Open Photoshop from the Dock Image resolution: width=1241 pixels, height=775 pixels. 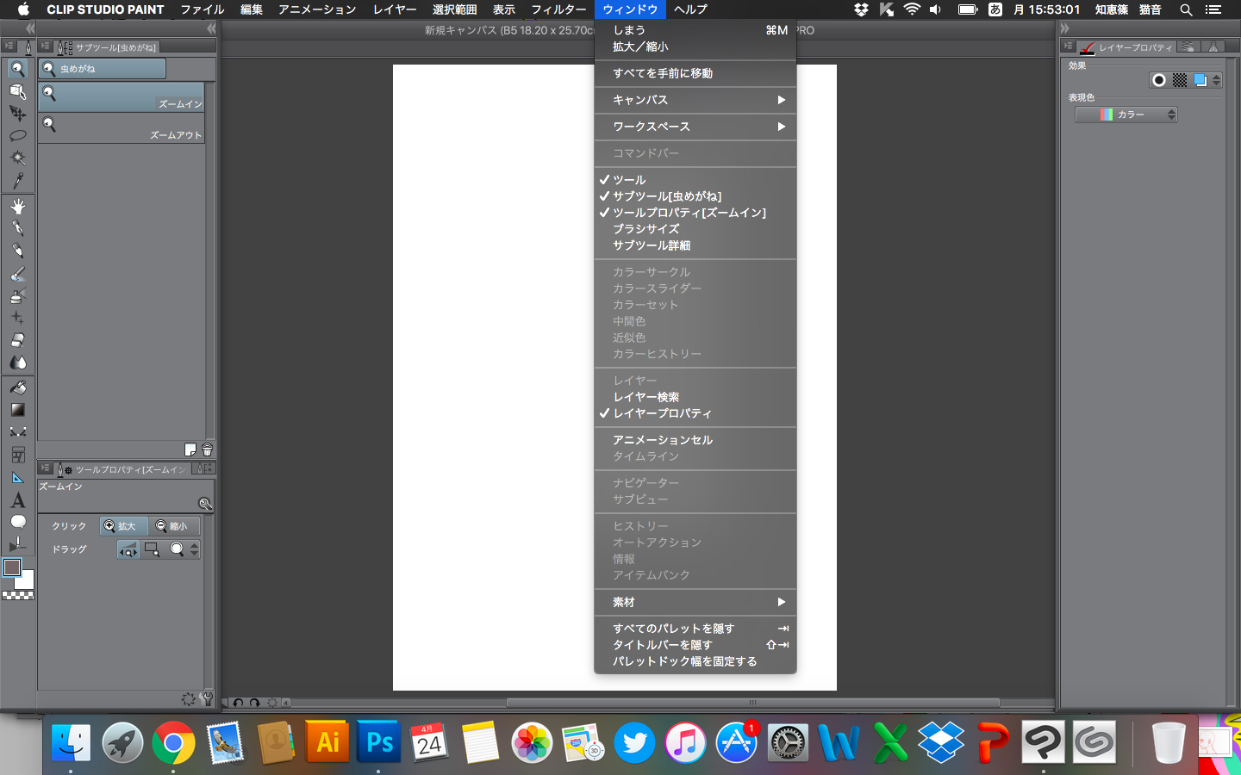[x=379, y=743]
